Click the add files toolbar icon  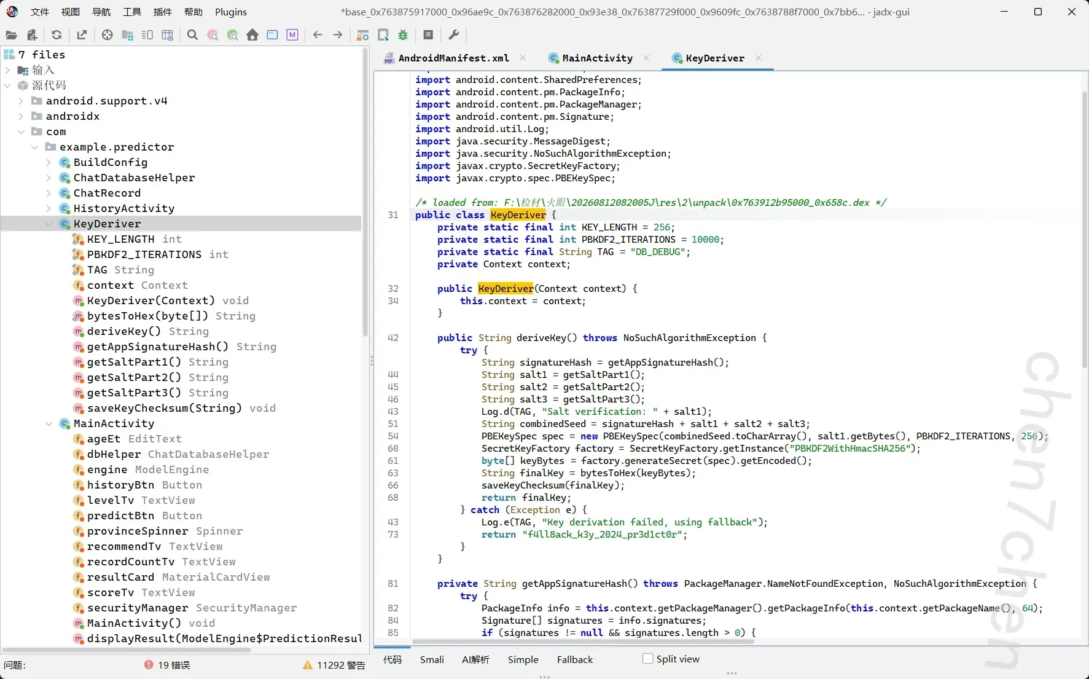point(32,35)
